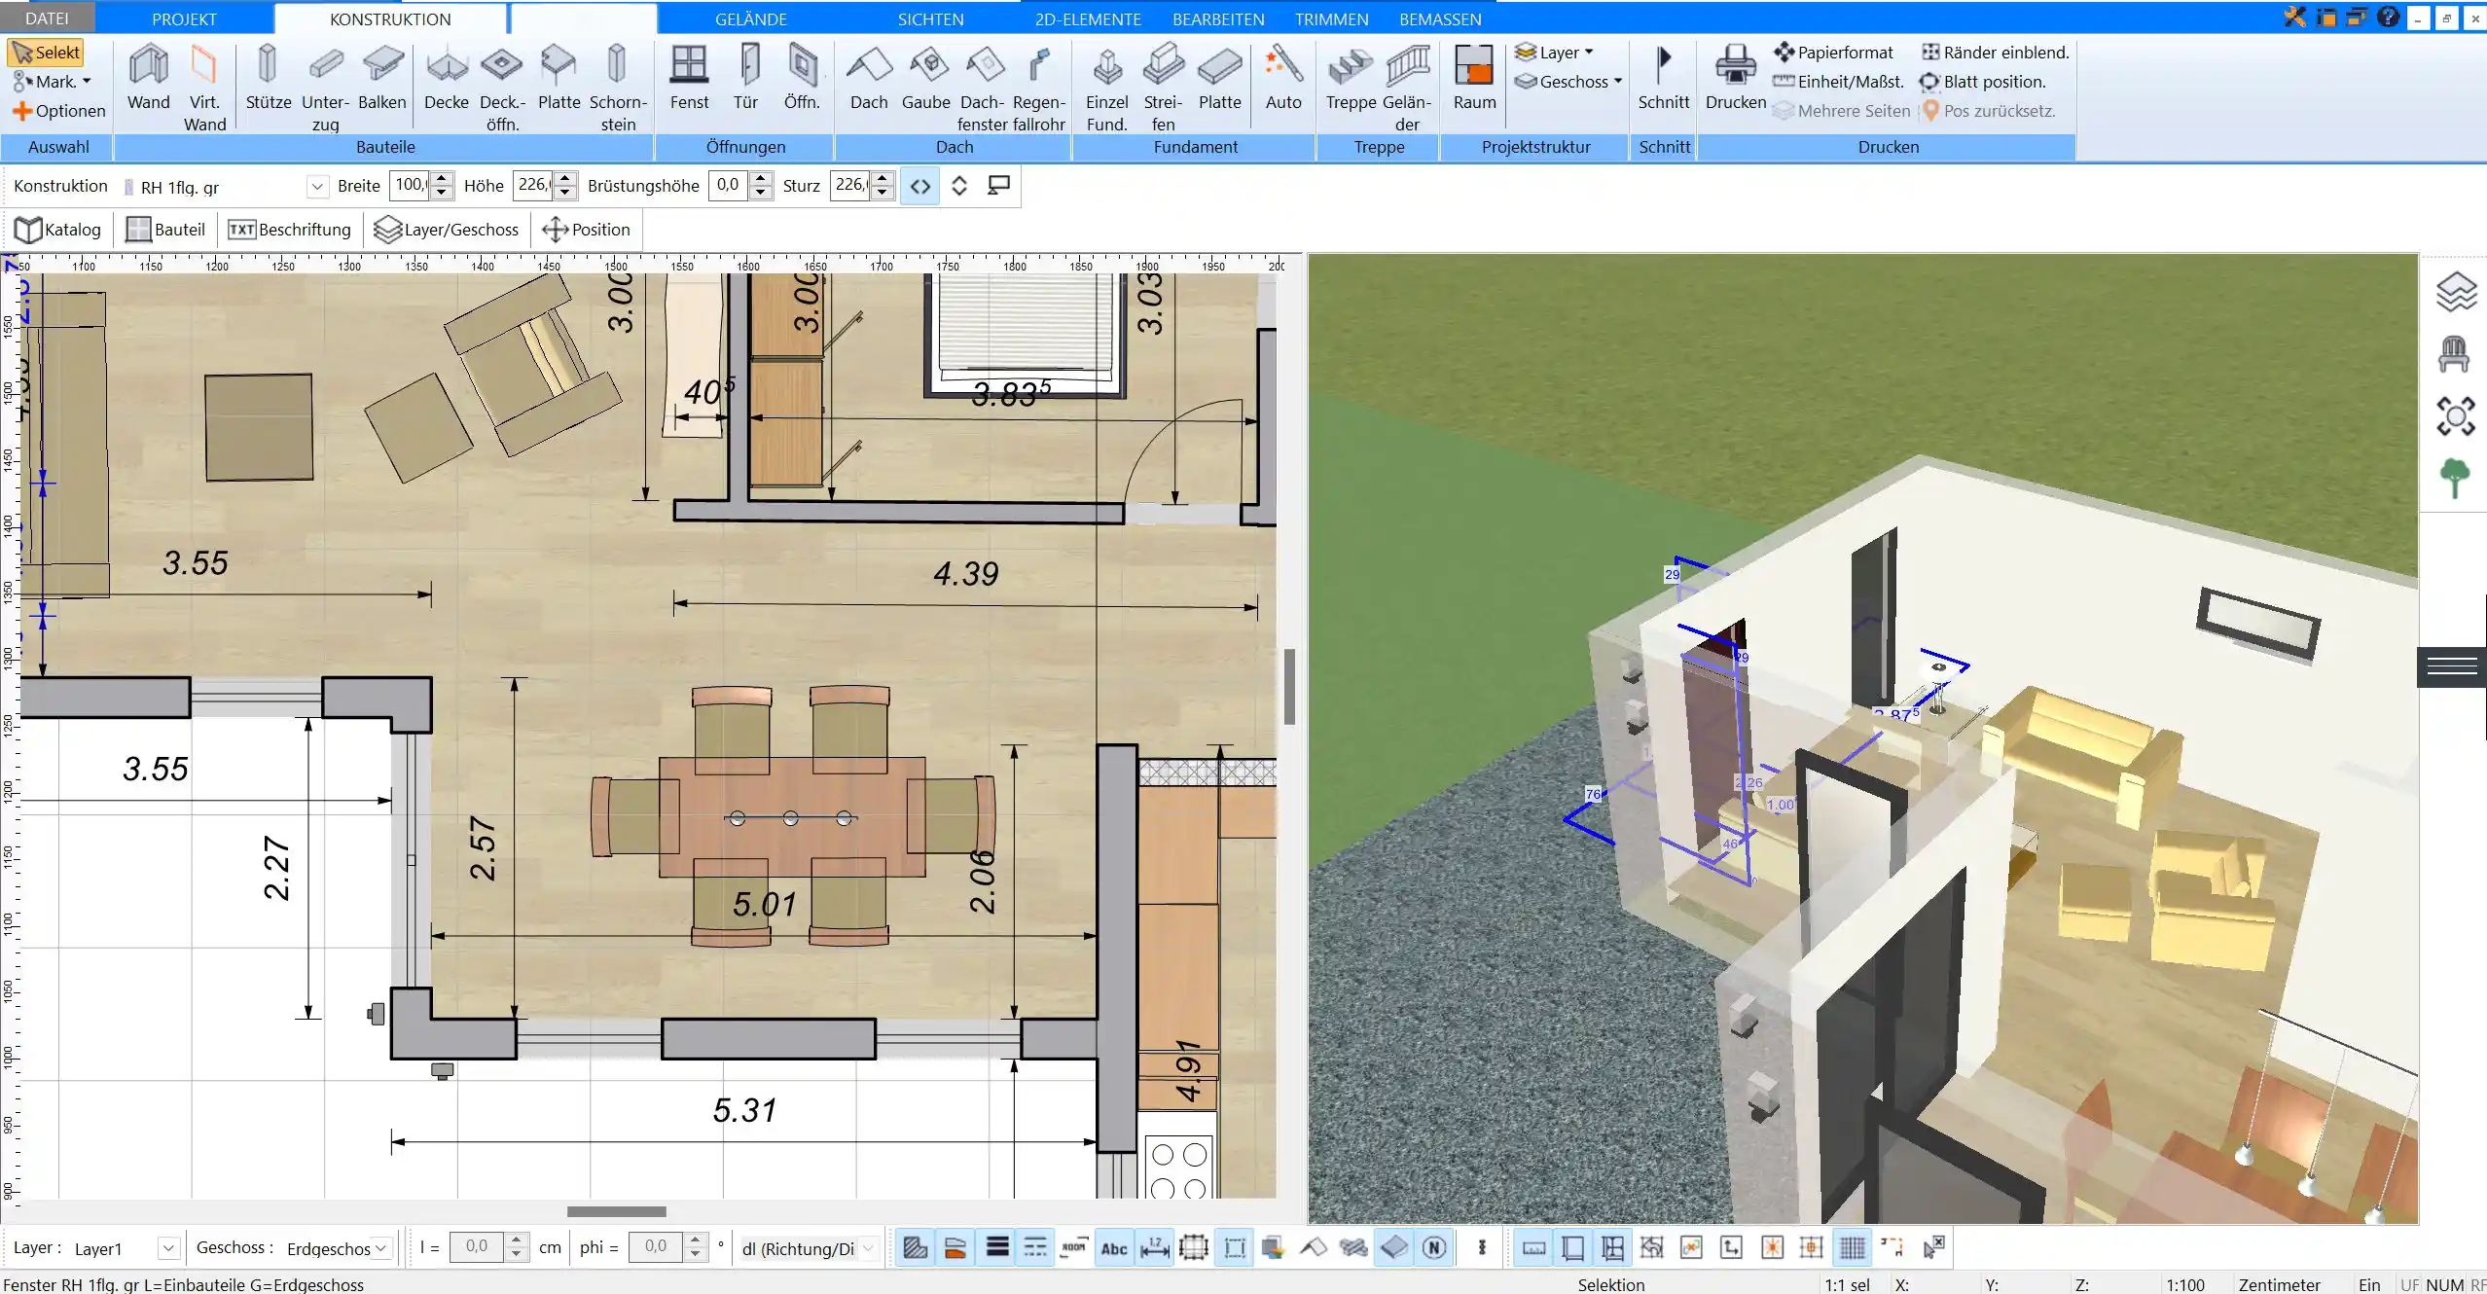Select the Einzelfundament tool
The image size is (2487, 1294).
coord(1107,88)
